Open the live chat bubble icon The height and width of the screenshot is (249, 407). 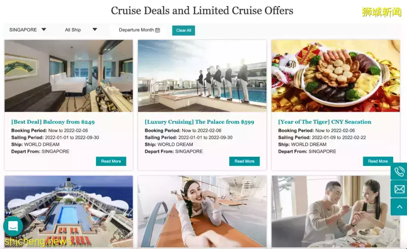13,226
